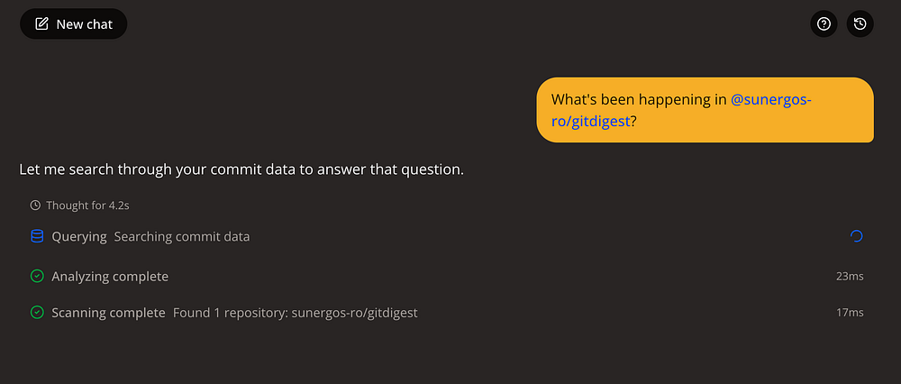
Task: Click the clock icon beside Thought for 4.2s
Action: tap(35, 206)
